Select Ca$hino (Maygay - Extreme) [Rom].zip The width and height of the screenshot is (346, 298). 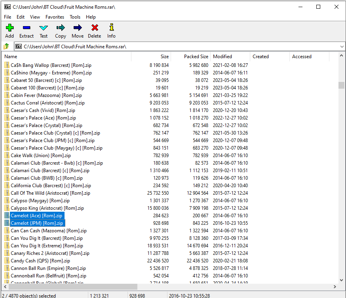click(x=51, y=73)
